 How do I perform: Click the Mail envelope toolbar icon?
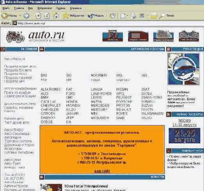(x=123, y=16)
